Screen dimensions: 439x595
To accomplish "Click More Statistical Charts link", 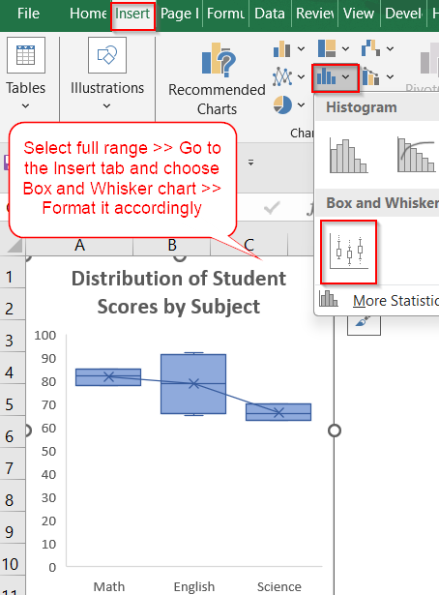I will pyautogui.click(x=395, y=301).
